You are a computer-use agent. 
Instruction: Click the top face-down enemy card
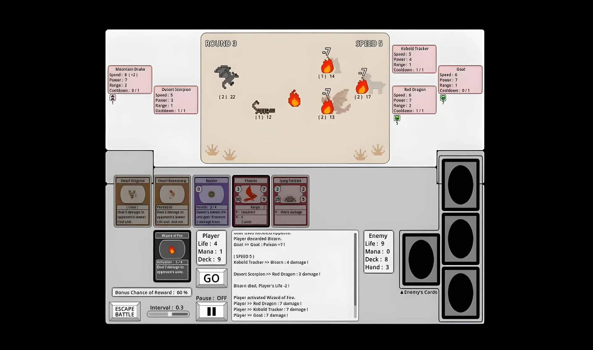pyautogui.click(x=460, y=185)
